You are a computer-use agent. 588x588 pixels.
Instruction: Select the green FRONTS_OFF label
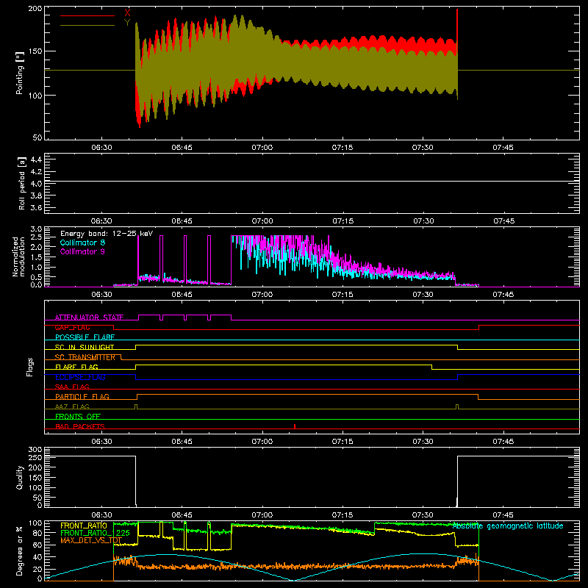[78, 417]
